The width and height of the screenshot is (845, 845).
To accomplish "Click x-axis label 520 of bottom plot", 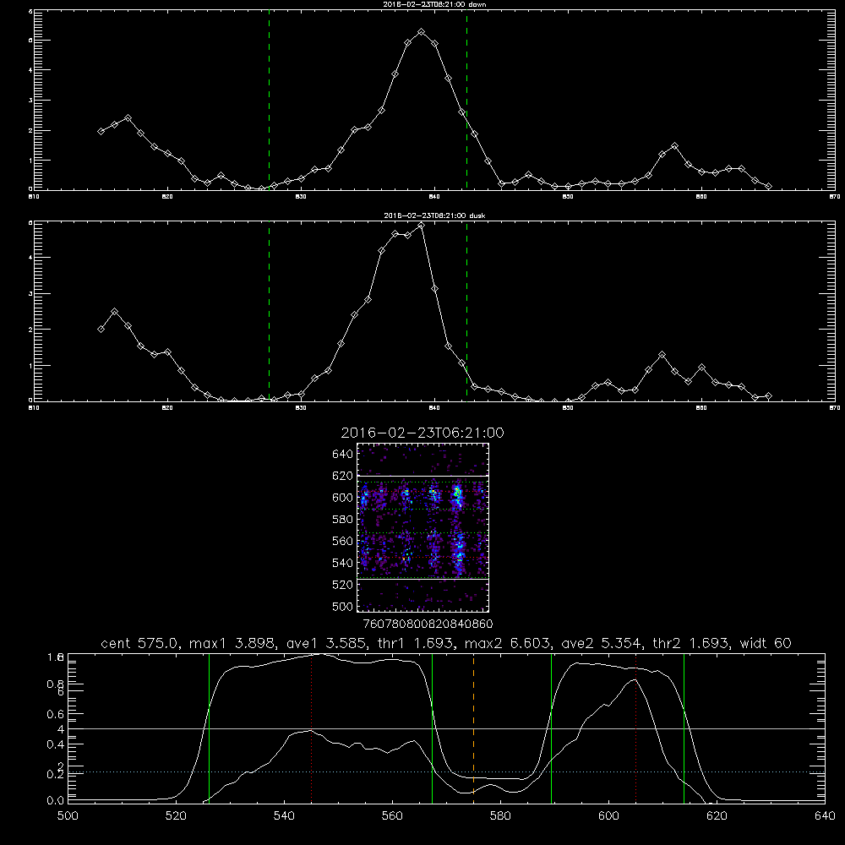I will tap(177, 816).
